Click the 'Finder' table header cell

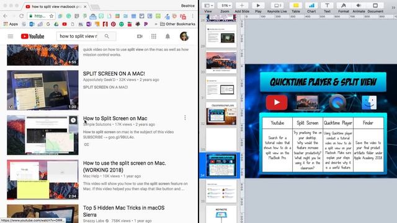(x=368, y=123)
